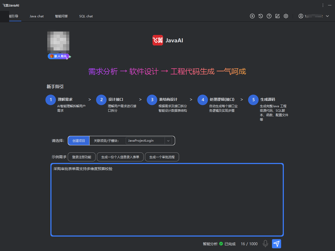Image resolution: width=335 pixels, height=251 pixels.
Task: Click the 需求分析 slogan headline
Action: pyautogui.click(x=103, y=71)
